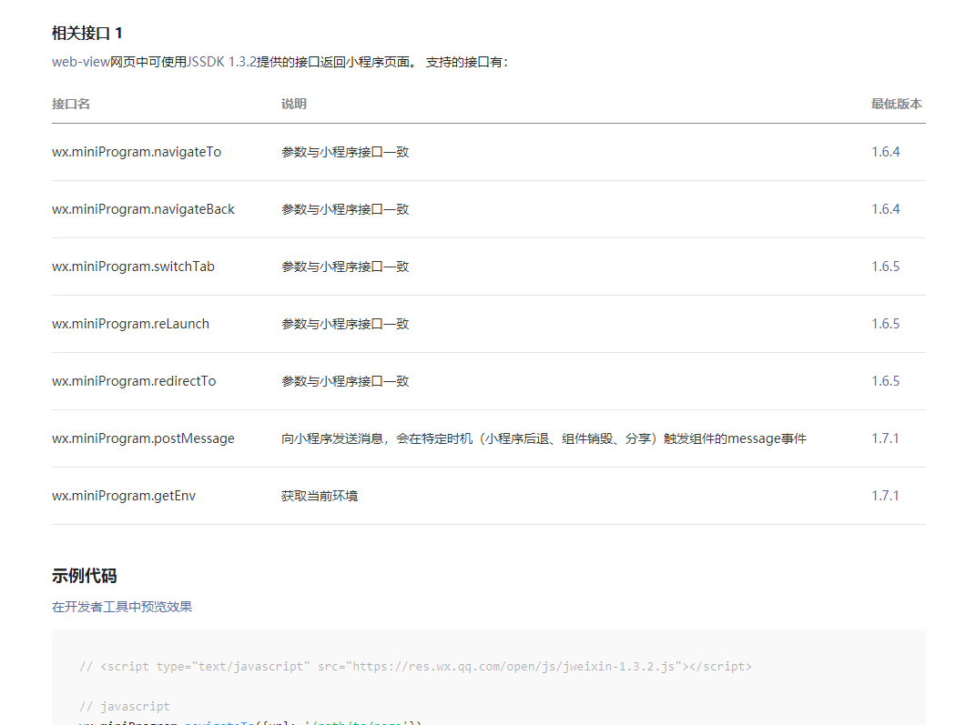The image size is (966, 725).
Task: Open the web-view link
Action: [81, 62]
